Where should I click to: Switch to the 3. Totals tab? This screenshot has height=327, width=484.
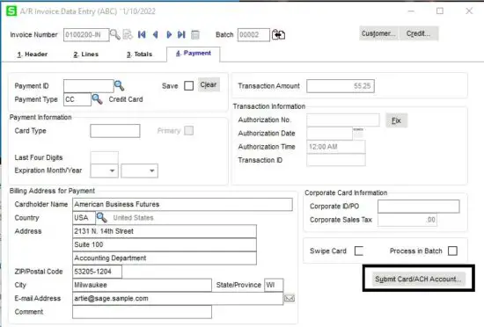tap(140, 54)
